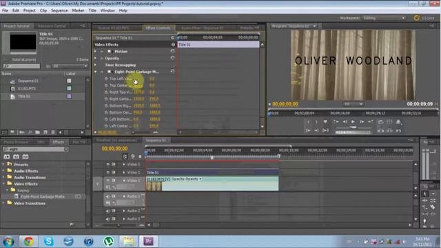Set In point in Program monitor
The width and height of the screenshot is (441, 248).
309,122
